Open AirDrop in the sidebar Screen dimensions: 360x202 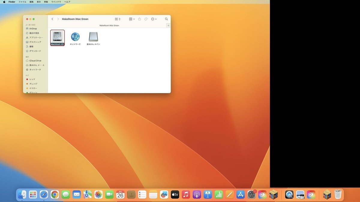click(33, 29)
